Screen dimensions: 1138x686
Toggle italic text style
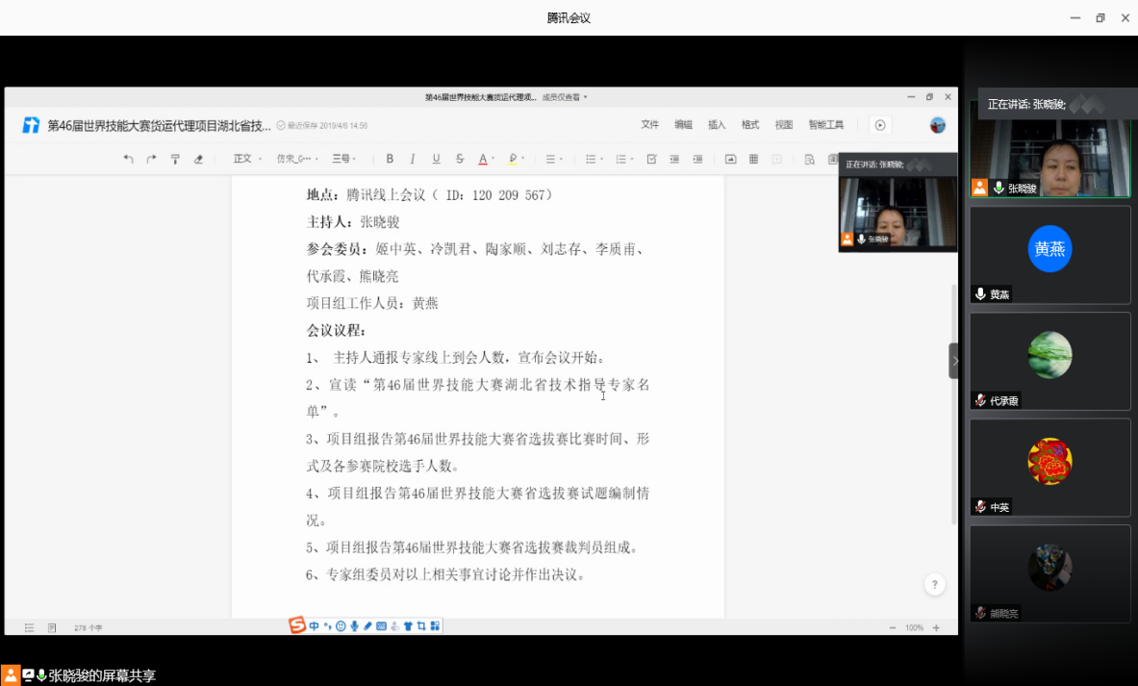point(413,159)
